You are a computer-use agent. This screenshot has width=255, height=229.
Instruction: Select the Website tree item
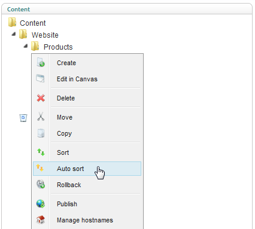tap(45, 35)
